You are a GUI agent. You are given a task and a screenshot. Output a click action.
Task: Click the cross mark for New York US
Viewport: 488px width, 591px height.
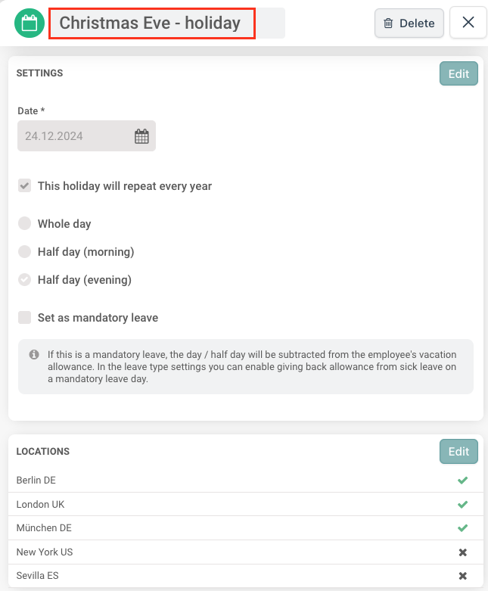point(462,552)
